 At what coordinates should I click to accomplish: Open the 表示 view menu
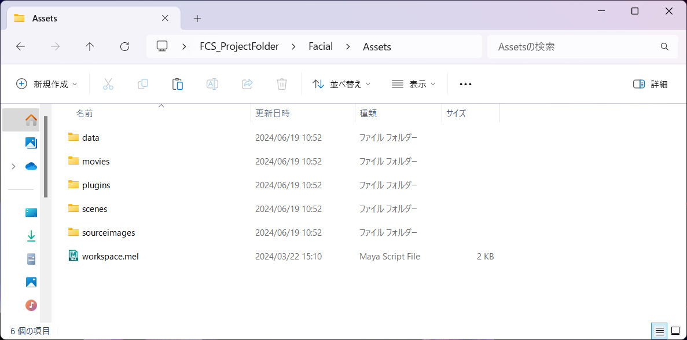click(x=413, y=84)
